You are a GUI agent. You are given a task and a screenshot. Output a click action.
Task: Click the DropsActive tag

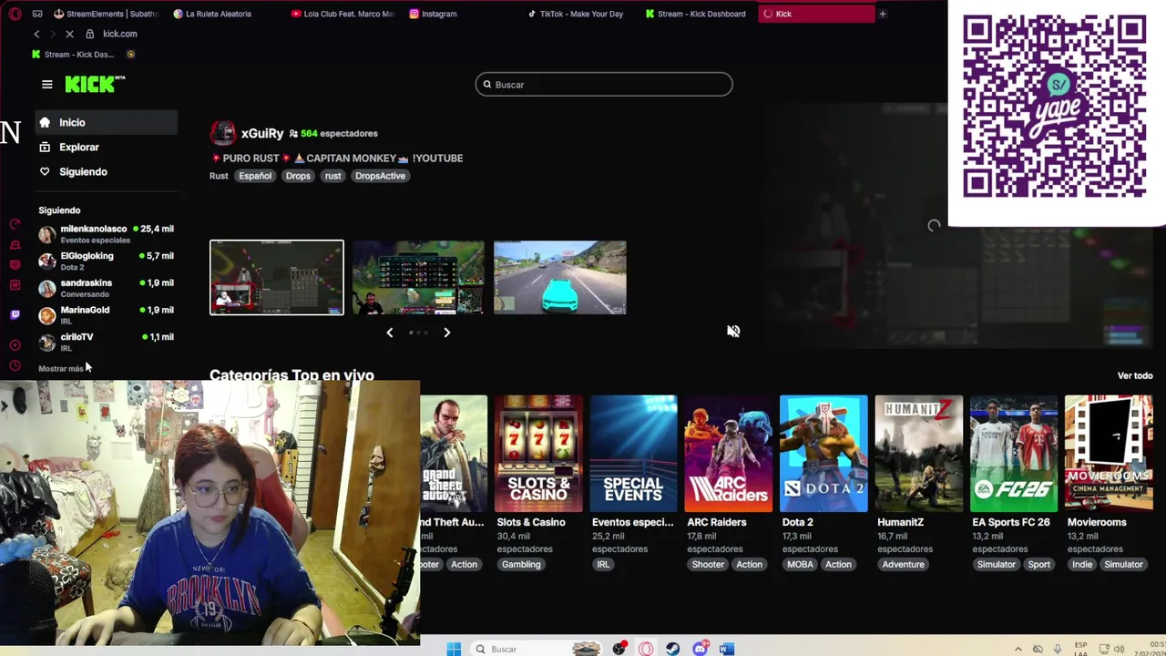(x=380, y=176)
